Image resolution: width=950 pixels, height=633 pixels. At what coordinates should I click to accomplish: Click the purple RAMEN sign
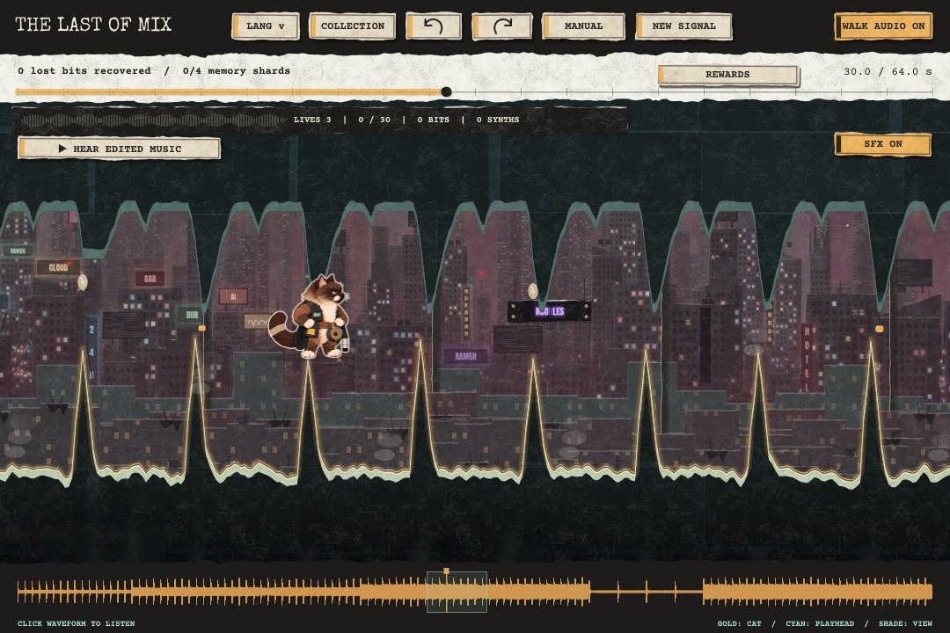tap(465, 356)
